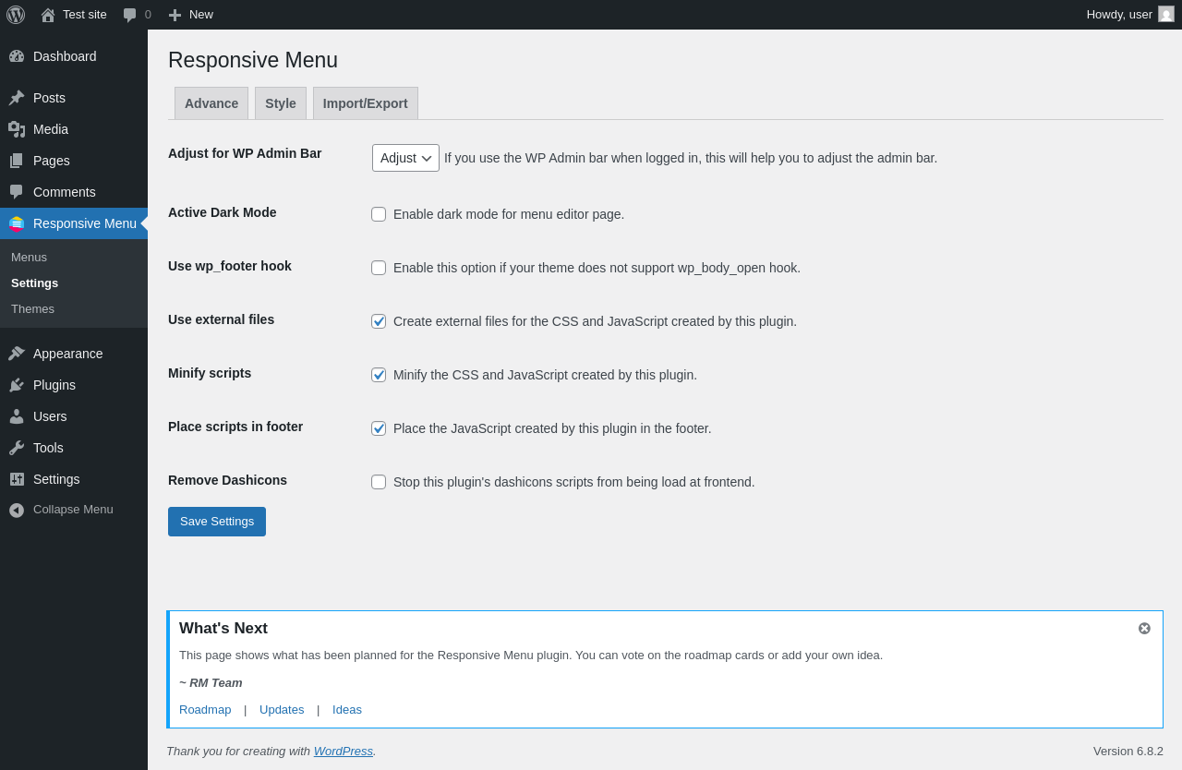Viewport: 1182px width, 770px height.
Task: Click the Howdy, user account text
Action: pyautogui.click(x=1119, y=14)
